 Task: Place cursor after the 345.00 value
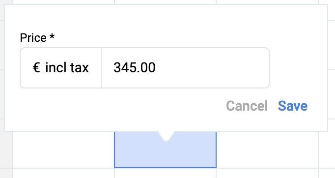tap(156, 67)
